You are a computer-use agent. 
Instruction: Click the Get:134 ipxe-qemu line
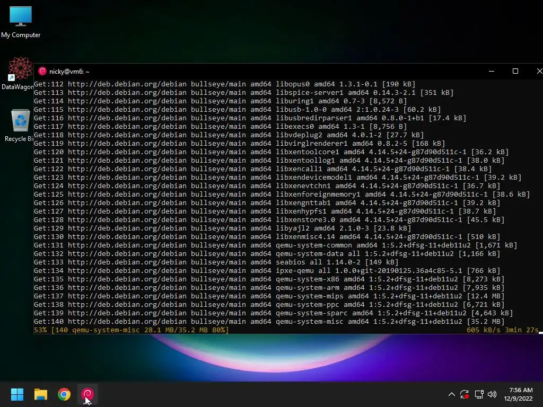[267, 271]
